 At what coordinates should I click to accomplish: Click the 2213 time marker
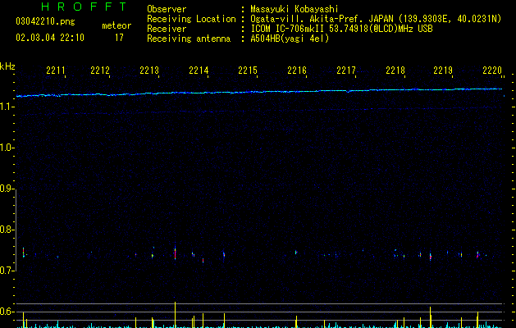149,71
